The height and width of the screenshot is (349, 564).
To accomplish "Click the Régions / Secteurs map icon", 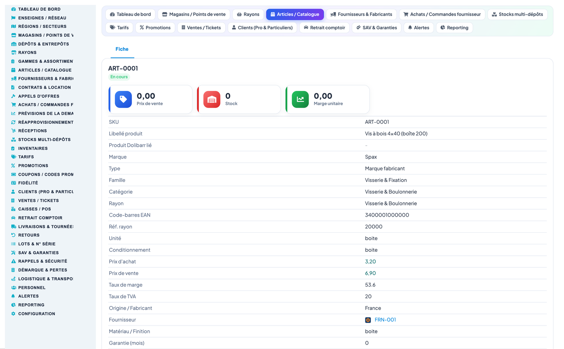I will [x=14, y=27].
